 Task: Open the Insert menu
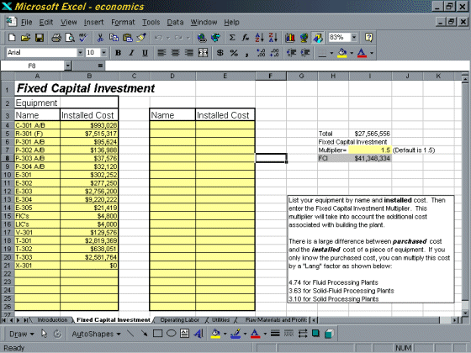(x=93, y=23)
